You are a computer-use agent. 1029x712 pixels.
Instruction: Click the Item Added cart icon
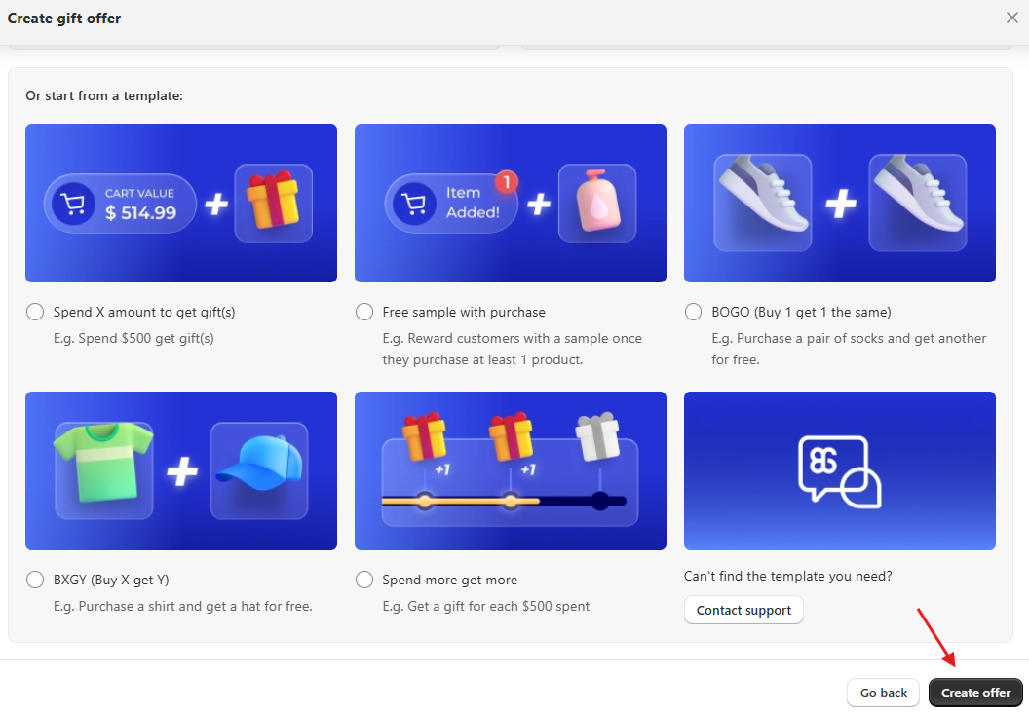(414, 204)
